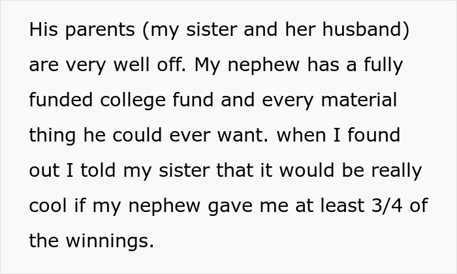Click the word "winnings." in last line
The image size is (457, 274).
(x=110, y=242)
